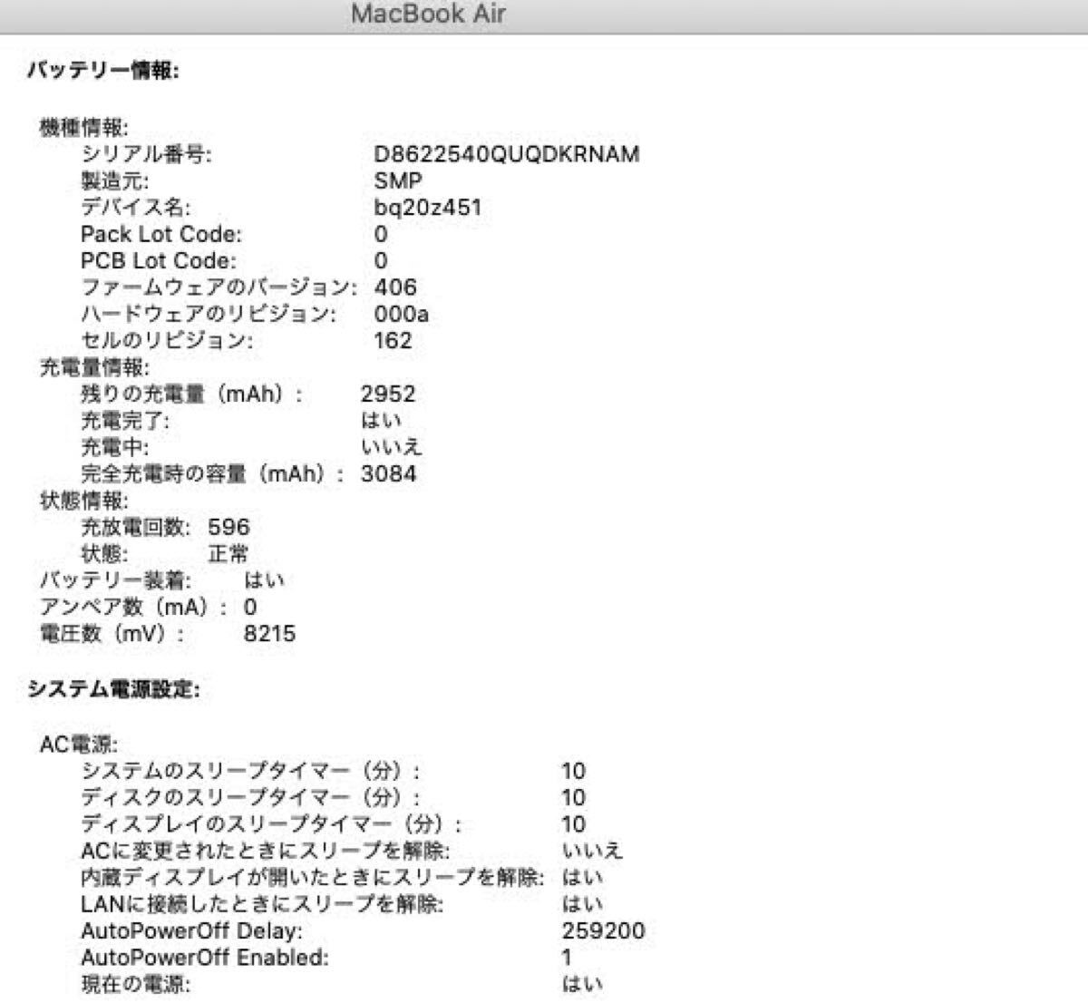This screenshot has height=1003, width=1088.
Task: Select hardware revision value 000a
Action: click(x=402, y=314)
